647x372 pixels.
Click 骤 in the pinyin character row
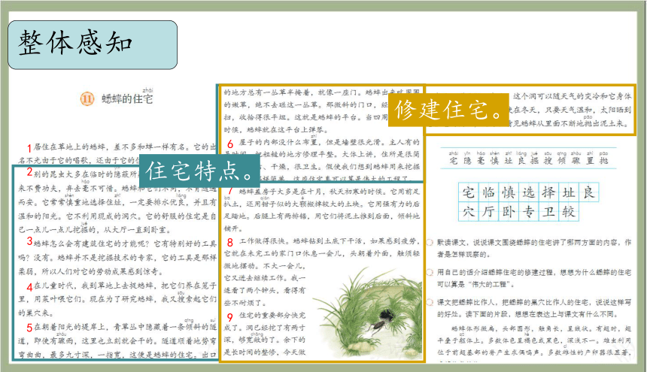tap(576, 161)
